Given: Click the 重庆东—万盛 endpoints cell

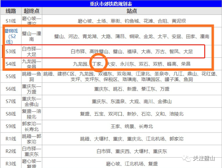Looking at the screenshot, I should (32, 89).
